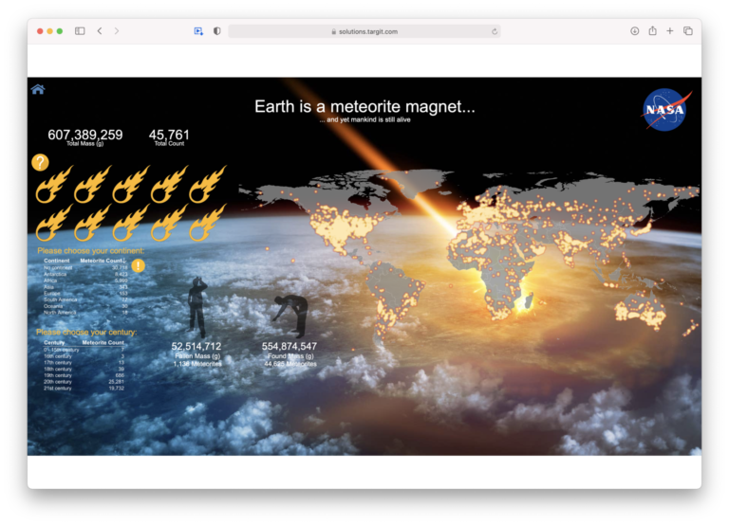Screen dimensions: 729x525
Task: Click the 607,389,259 Total Mass value
Action: [x=85, y=135]
